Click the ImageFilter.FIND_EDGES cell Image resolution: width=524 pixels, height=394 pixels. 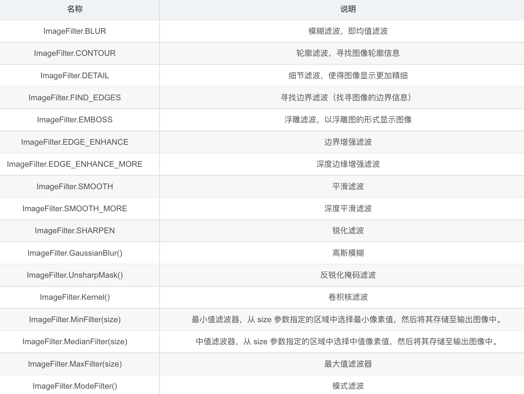click(x=75, y=97)
